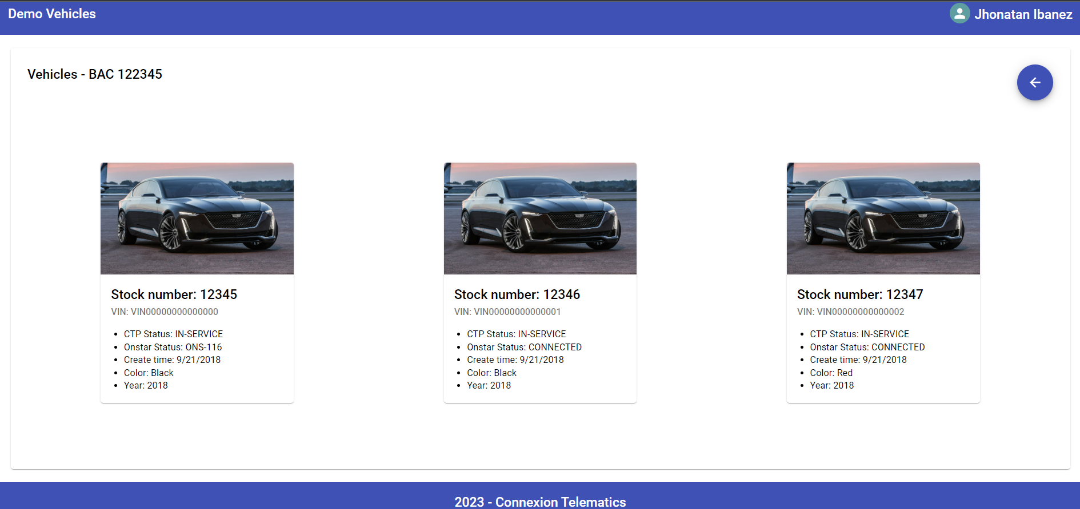Screen dimensions: 1080x509
Task: Click Year: 2018 on stock 12345
Action: coord(146,385)
